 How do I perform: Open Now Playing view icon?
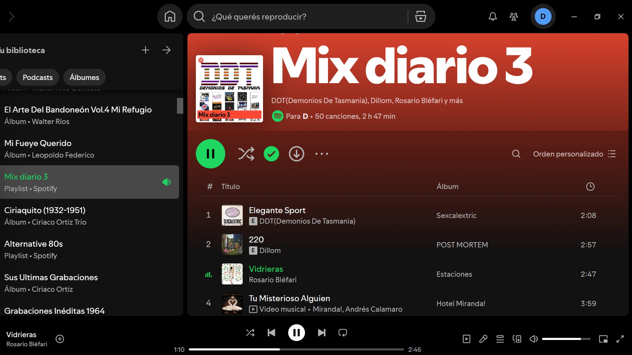click(467, 339)
